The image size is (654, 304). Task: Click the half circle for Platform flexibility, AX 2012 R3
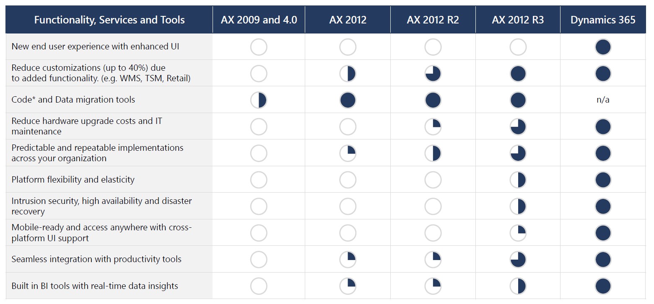pos(518,180)
